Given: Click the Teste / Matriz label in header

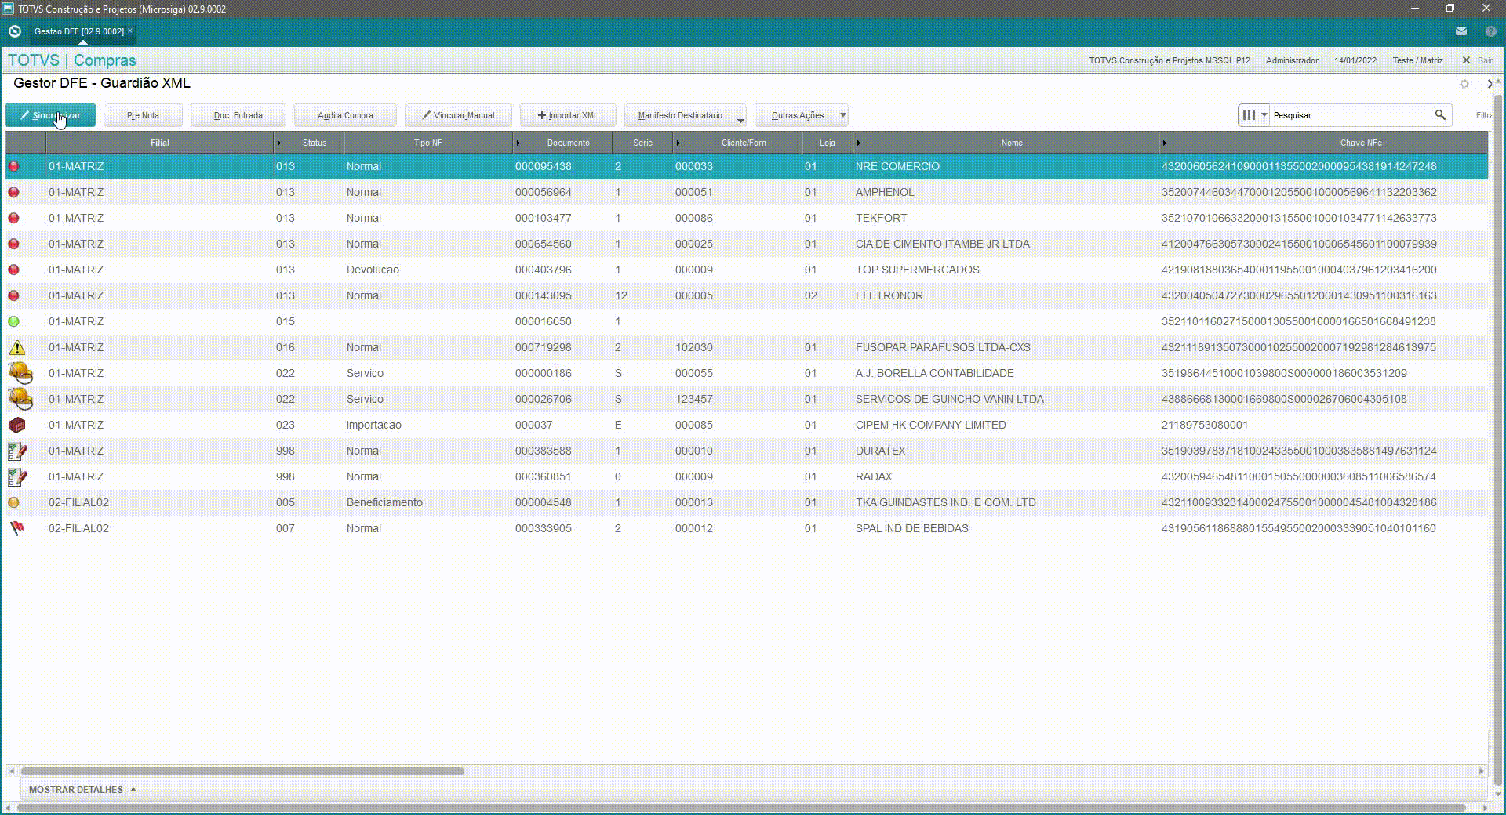Looking at the screenshot, I should [1417, 60].
